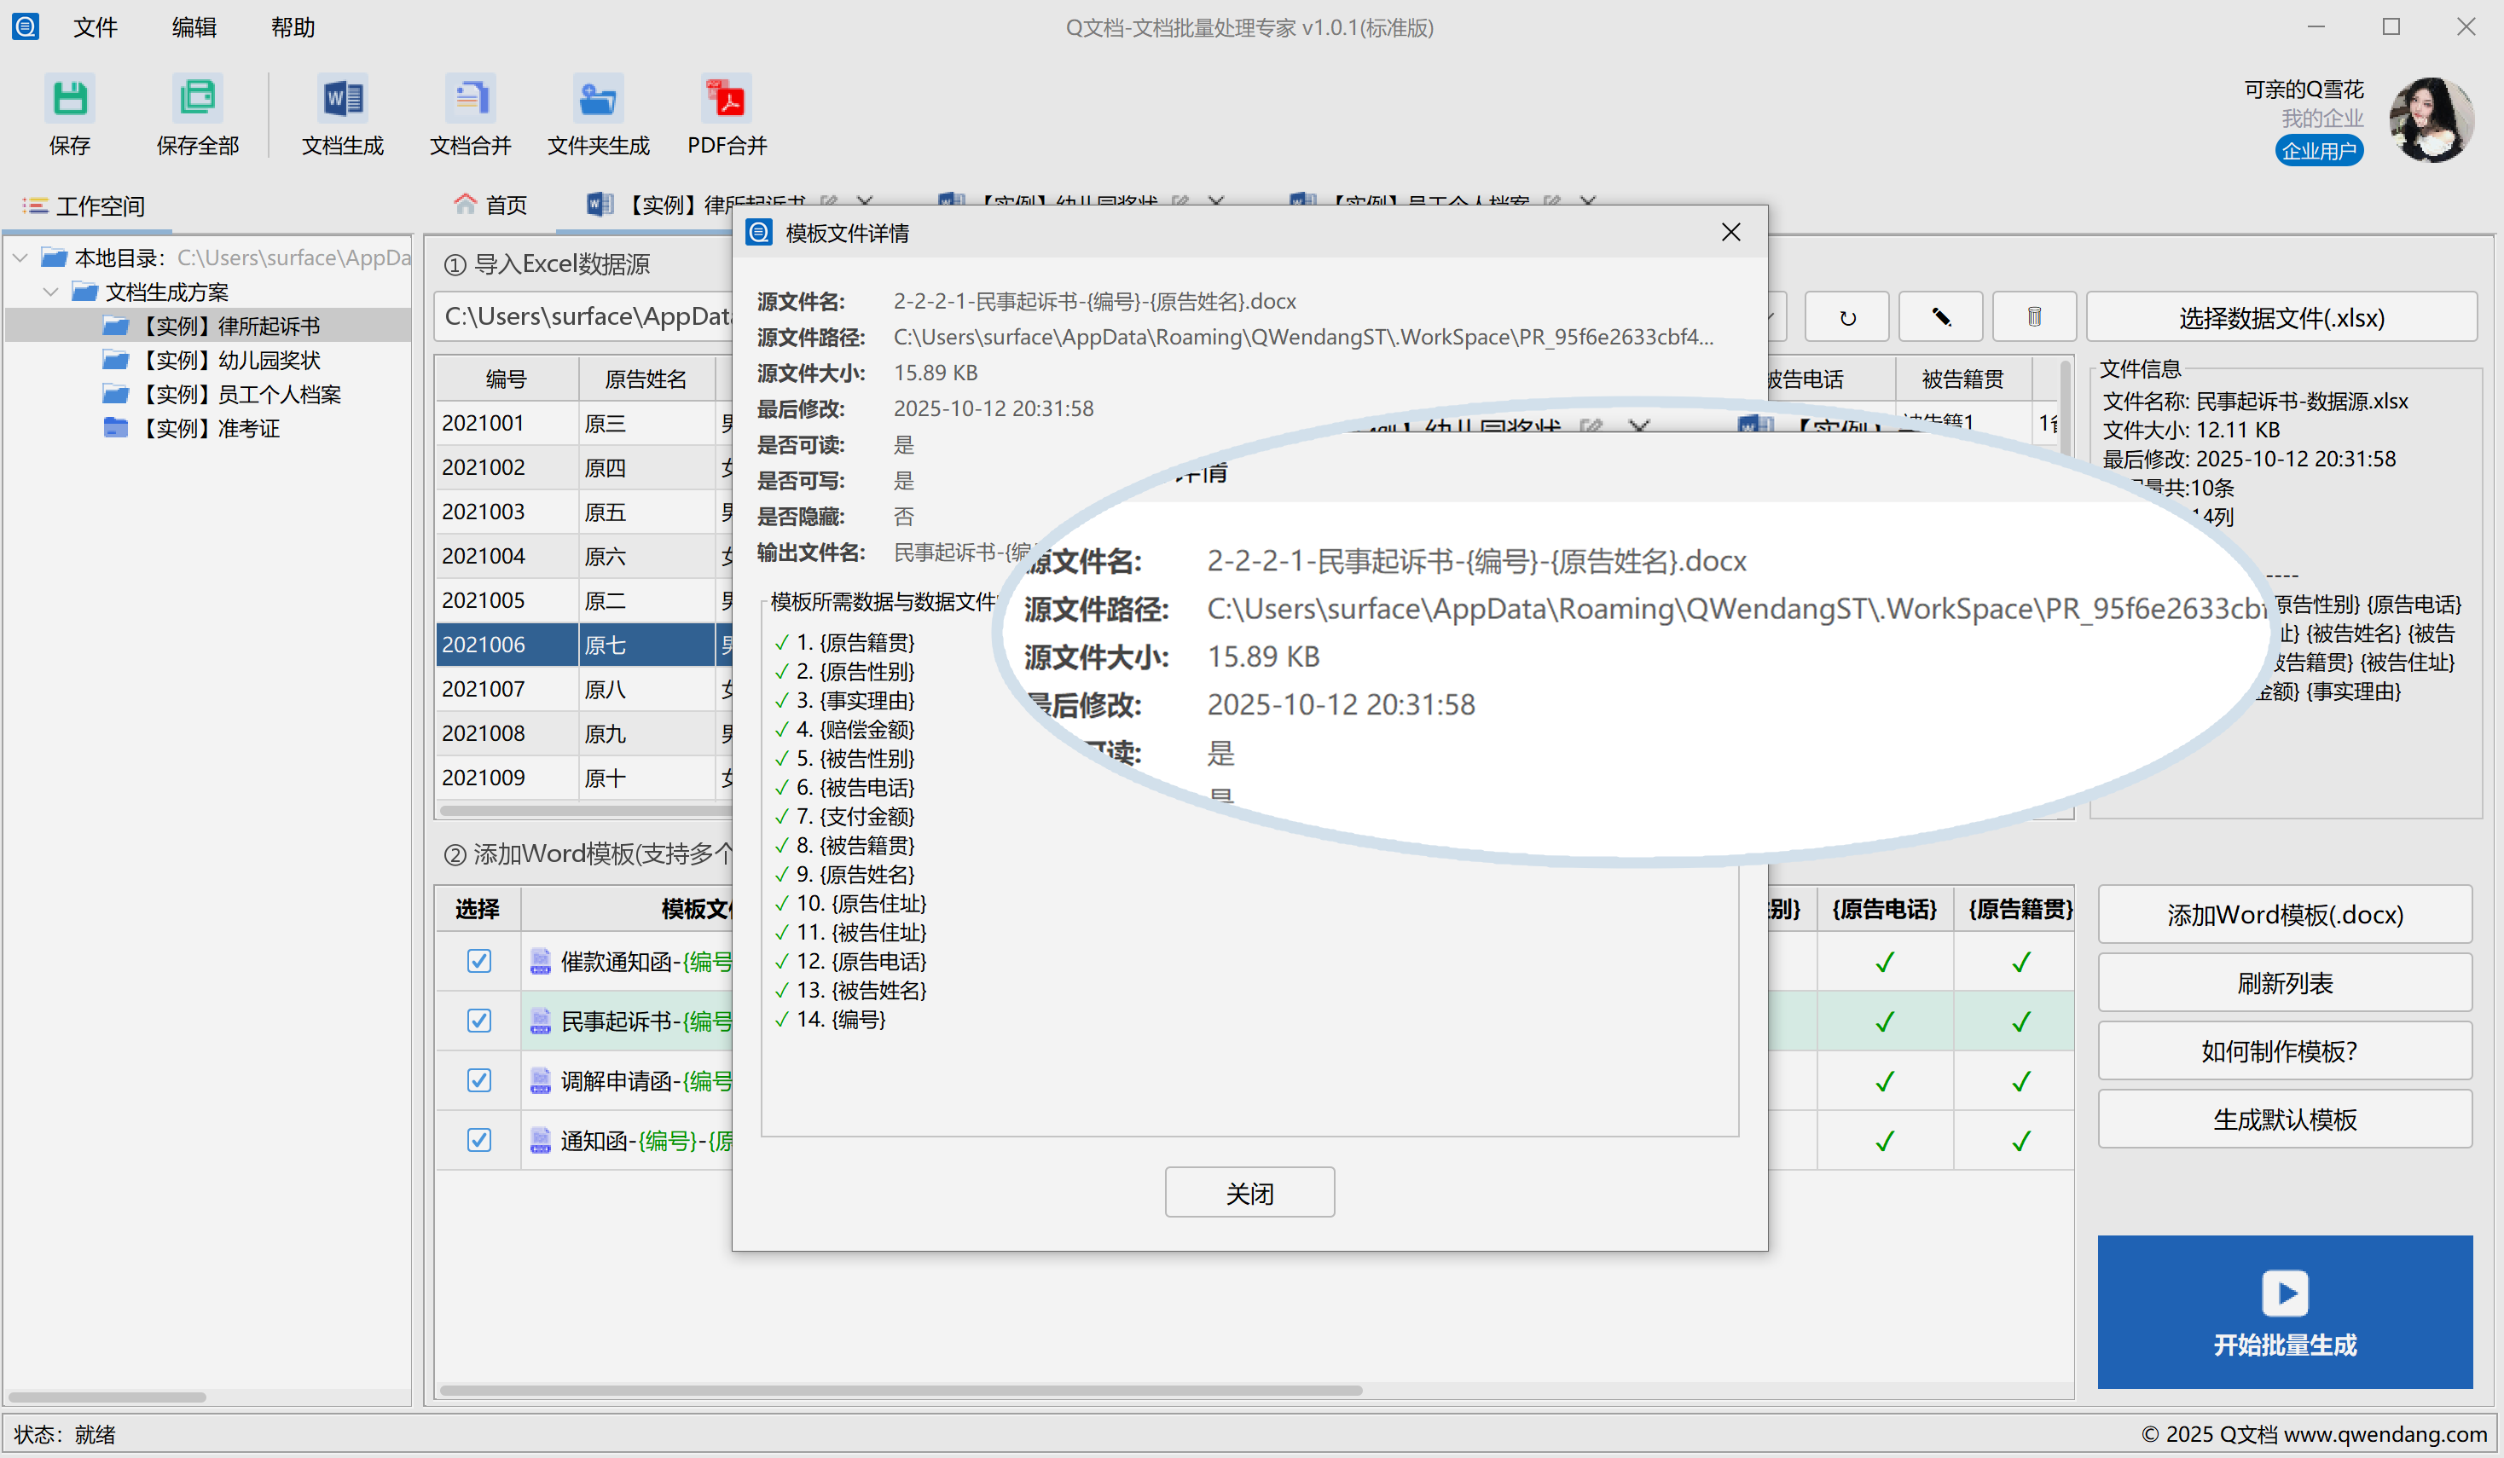Click the Save (保存) toolbar icon
Image resolution: width=2504 pixels, height=1458 pixels.
click(x=70, y=99)
